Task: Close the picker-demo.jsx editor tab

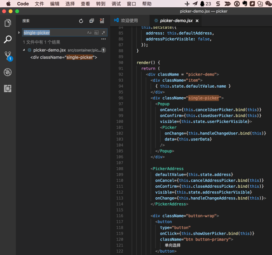Action: click(197, 21)
